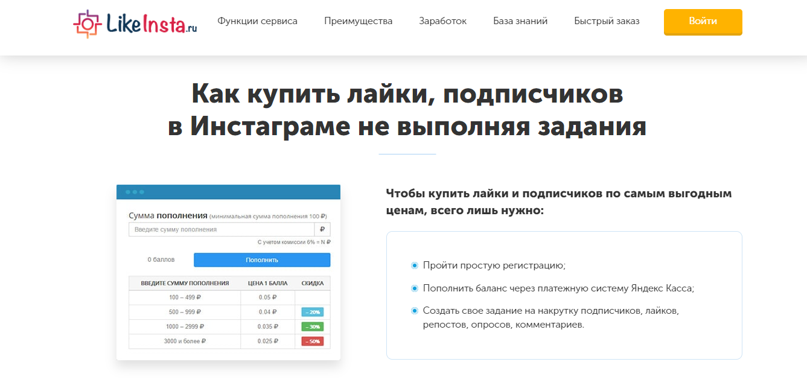The width and height of the screenshot is (807, 391).
Task: Click the Введите сумму пополнения field
Action: [222, 230]
